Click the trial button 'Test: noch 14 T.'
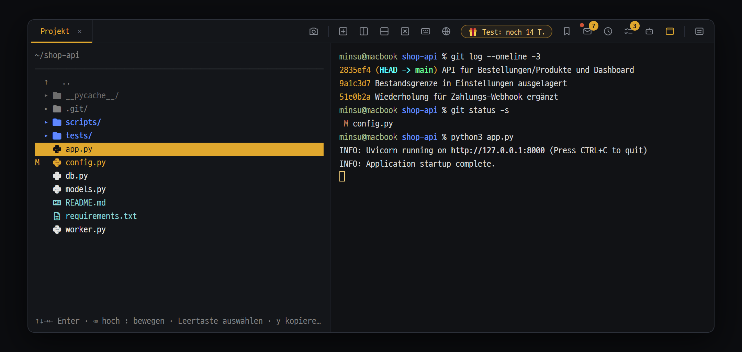The image size is (742, 352). tap(506, 32)
